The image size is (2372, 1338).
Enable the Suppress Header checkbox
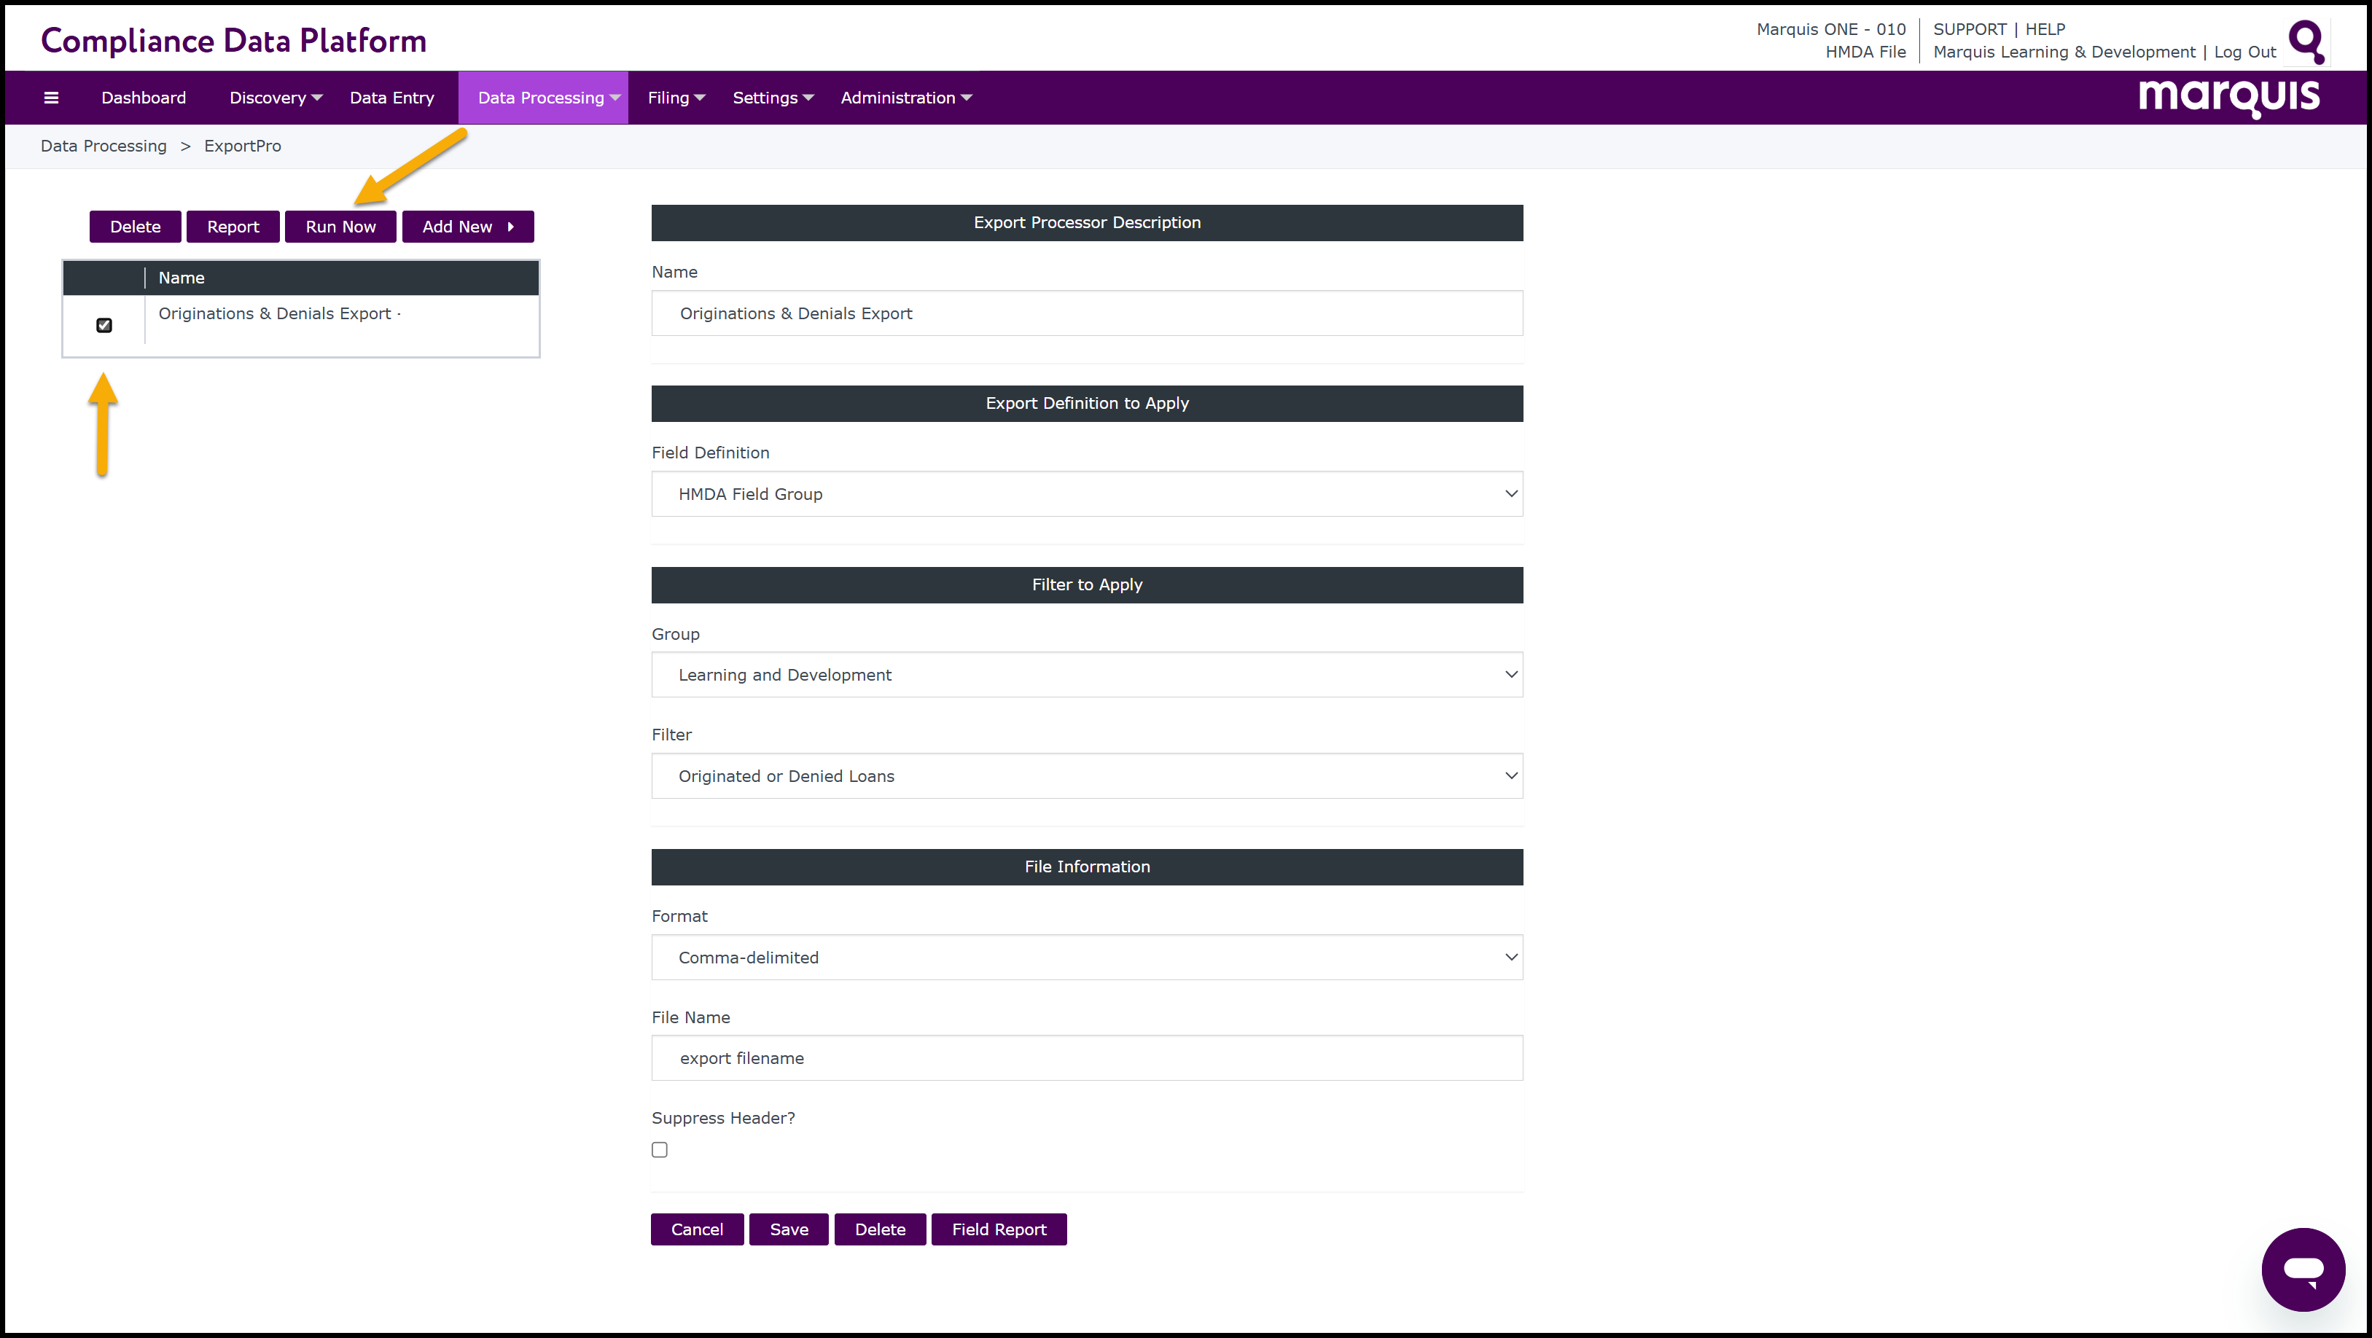point(659,1149)
